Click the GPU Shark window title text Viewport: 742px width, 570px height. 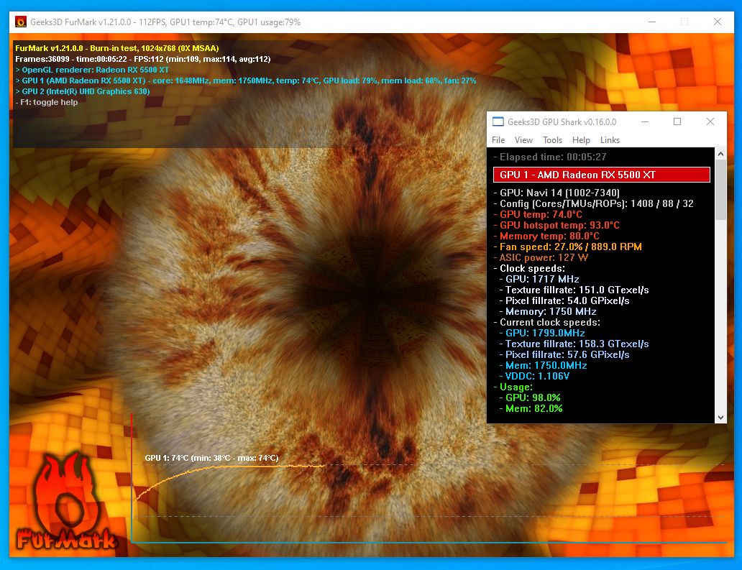tap(562, 122)
